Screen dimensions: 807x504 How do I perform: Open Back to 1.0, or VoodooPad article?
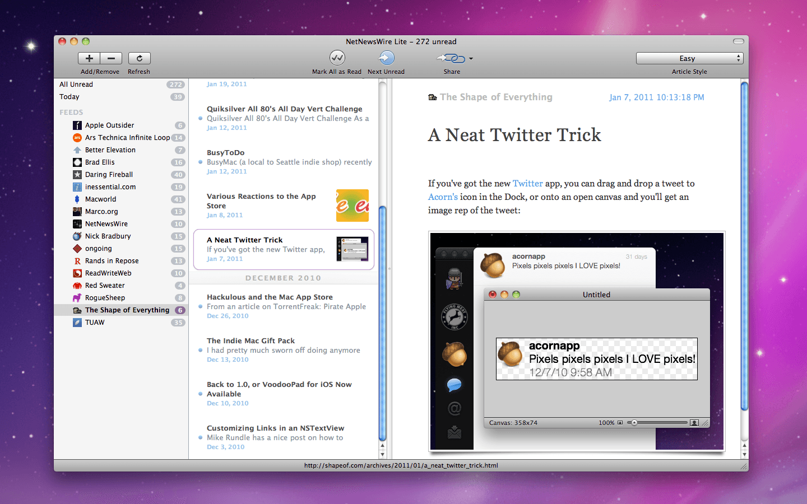click(x=284, y=394)
